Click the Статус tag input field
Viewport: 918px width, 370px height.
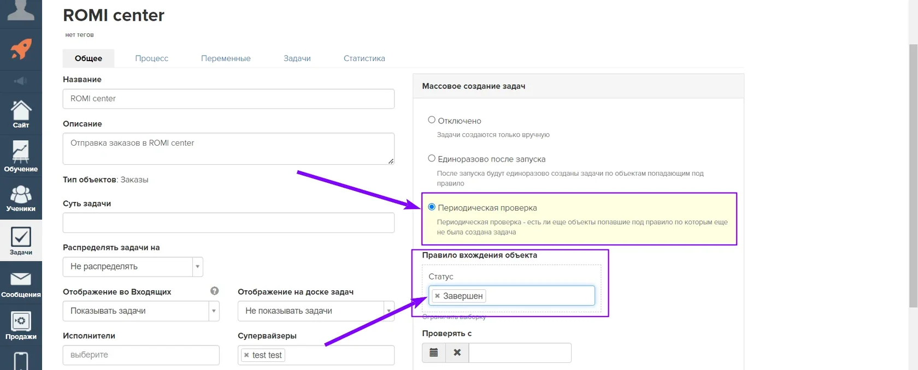point(511,296)
